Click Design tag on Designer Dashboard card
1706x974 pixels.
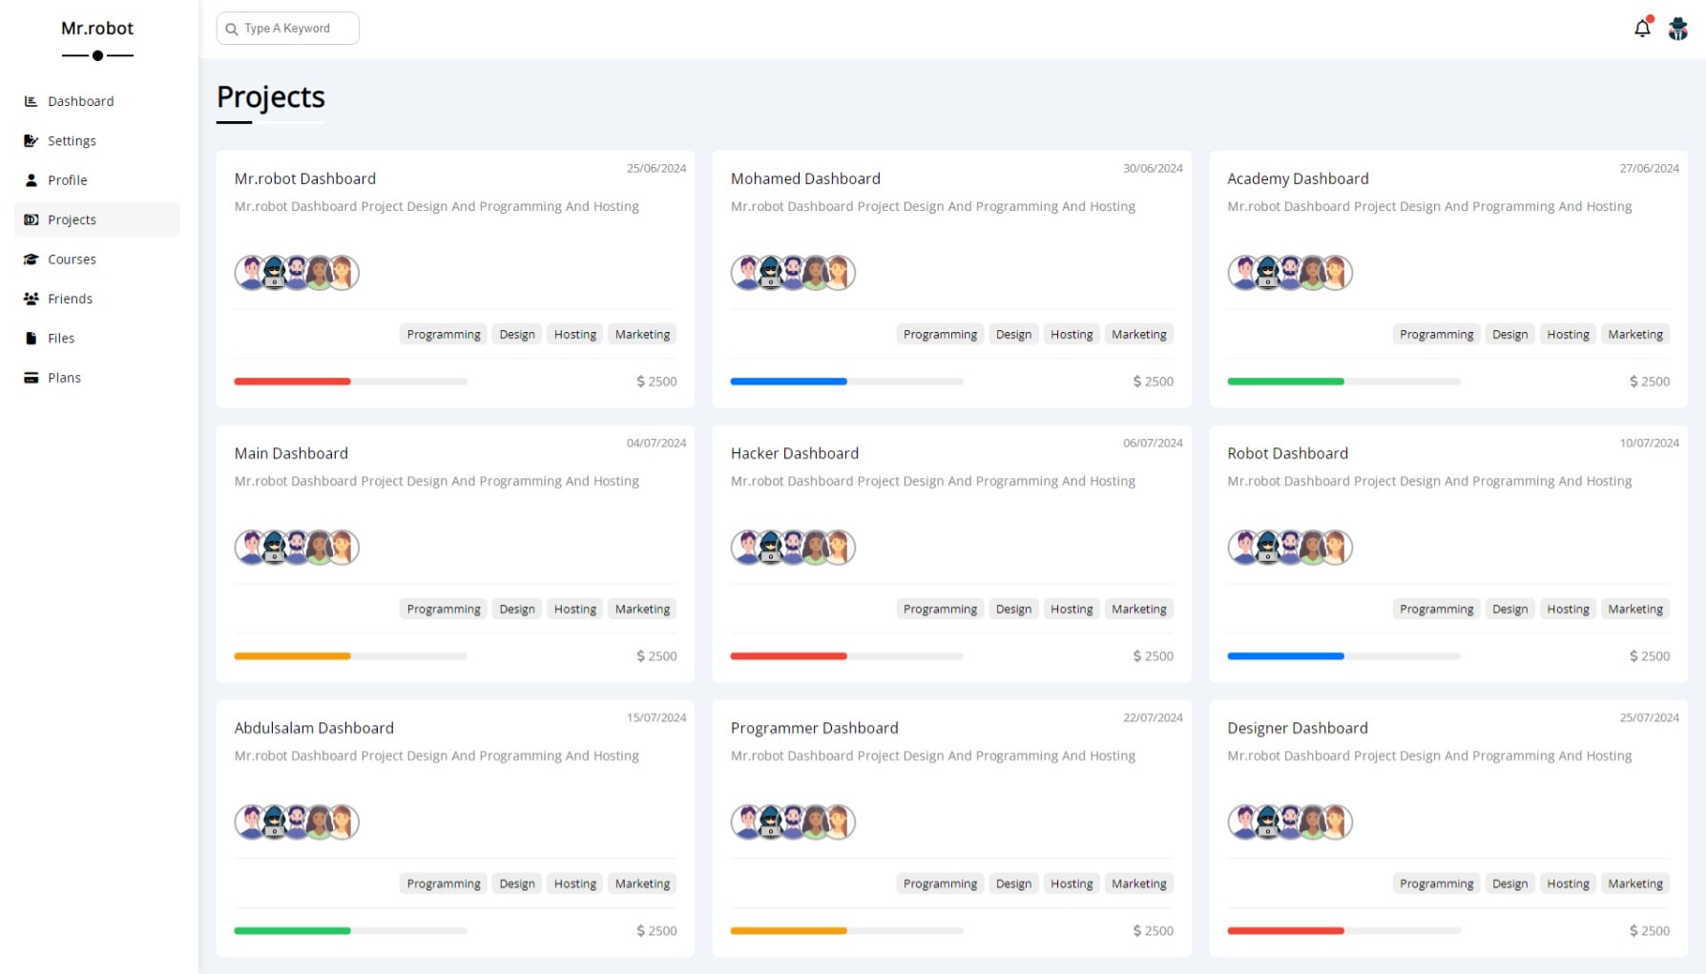pos(1509,884)
